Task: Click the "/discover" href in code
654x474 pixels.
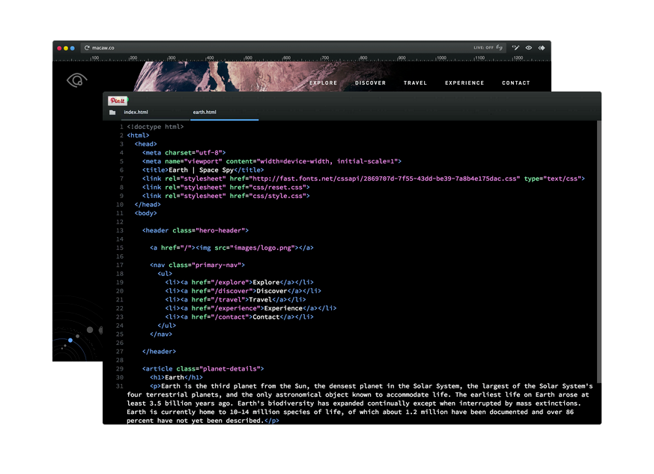Action: (x=234, y=291)
